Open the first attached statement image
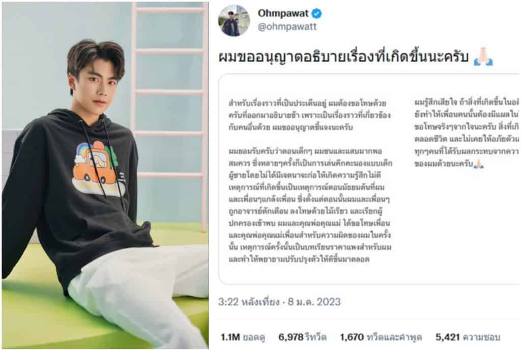 point(311,179)
